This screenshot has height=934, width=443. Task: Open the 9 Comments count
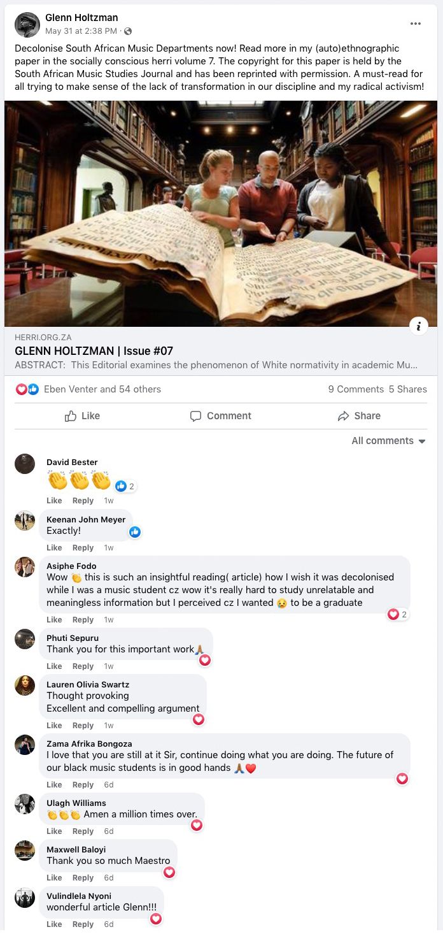point(356,389)
